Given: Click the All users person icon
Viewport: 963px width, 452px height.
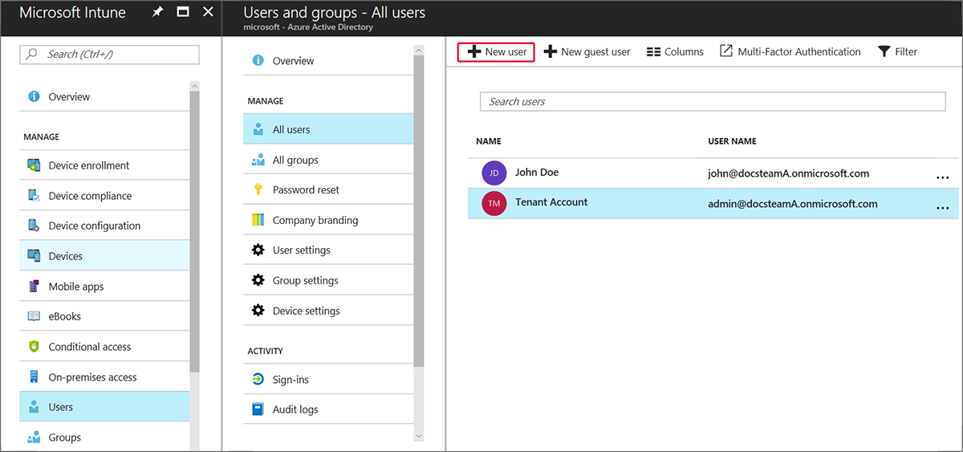Looking at the screenshot, I should click(258, 129).
